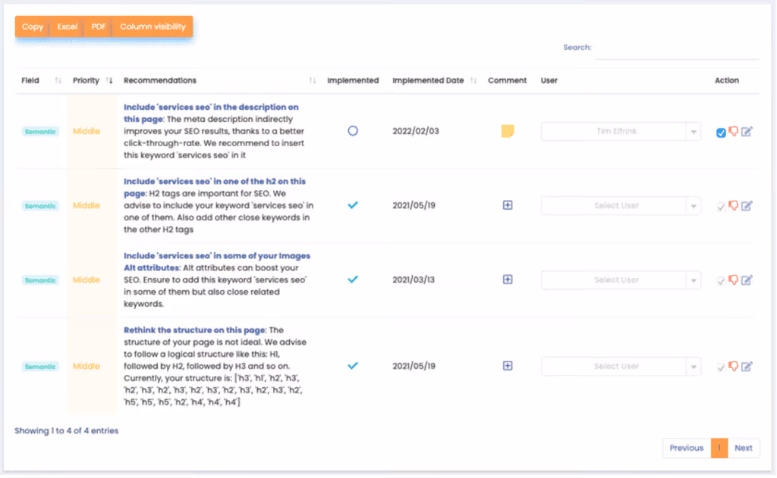Click the Semantic tag in the h2 row
Screen dimensions: 777x478
click(40, 206)
